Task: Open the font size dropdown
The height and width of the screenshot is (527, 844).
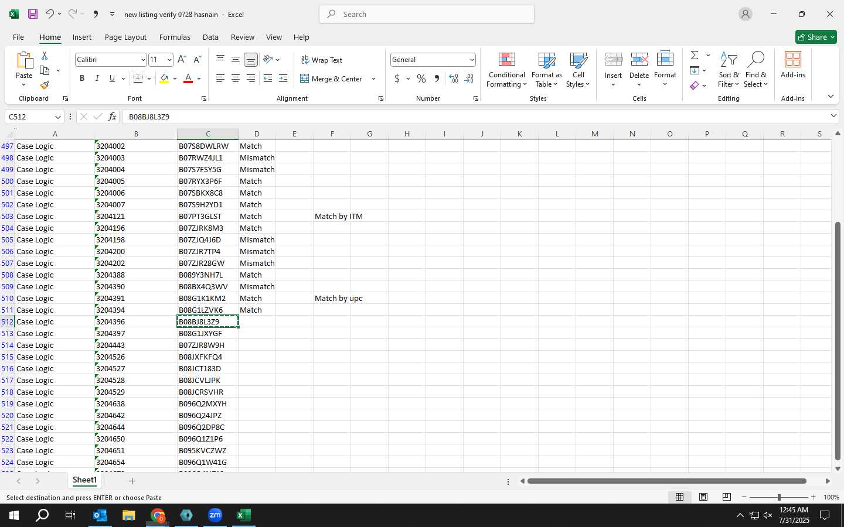Action: coord(169,60)
